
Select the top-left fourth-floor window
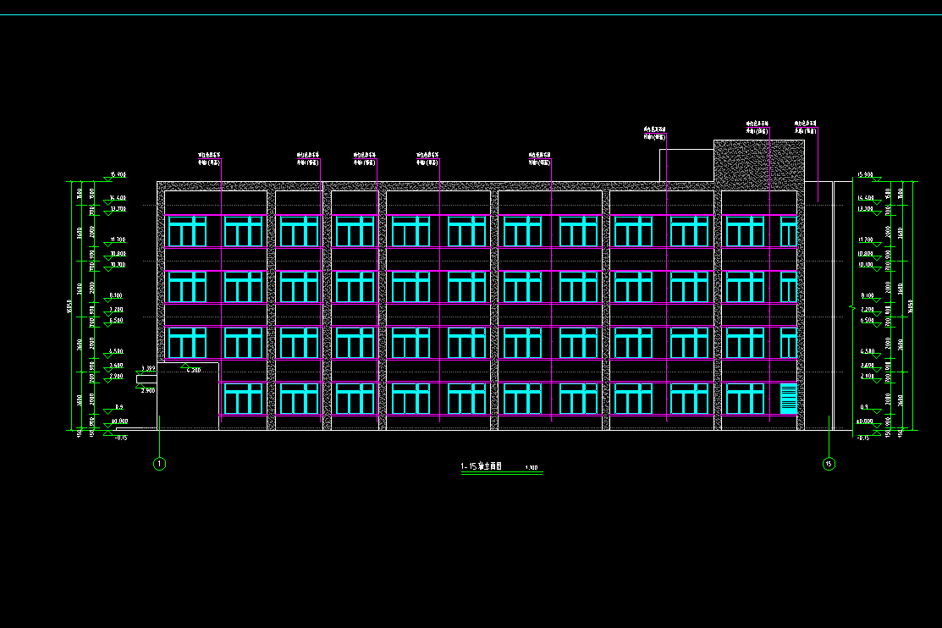click(x=187, y=231)
